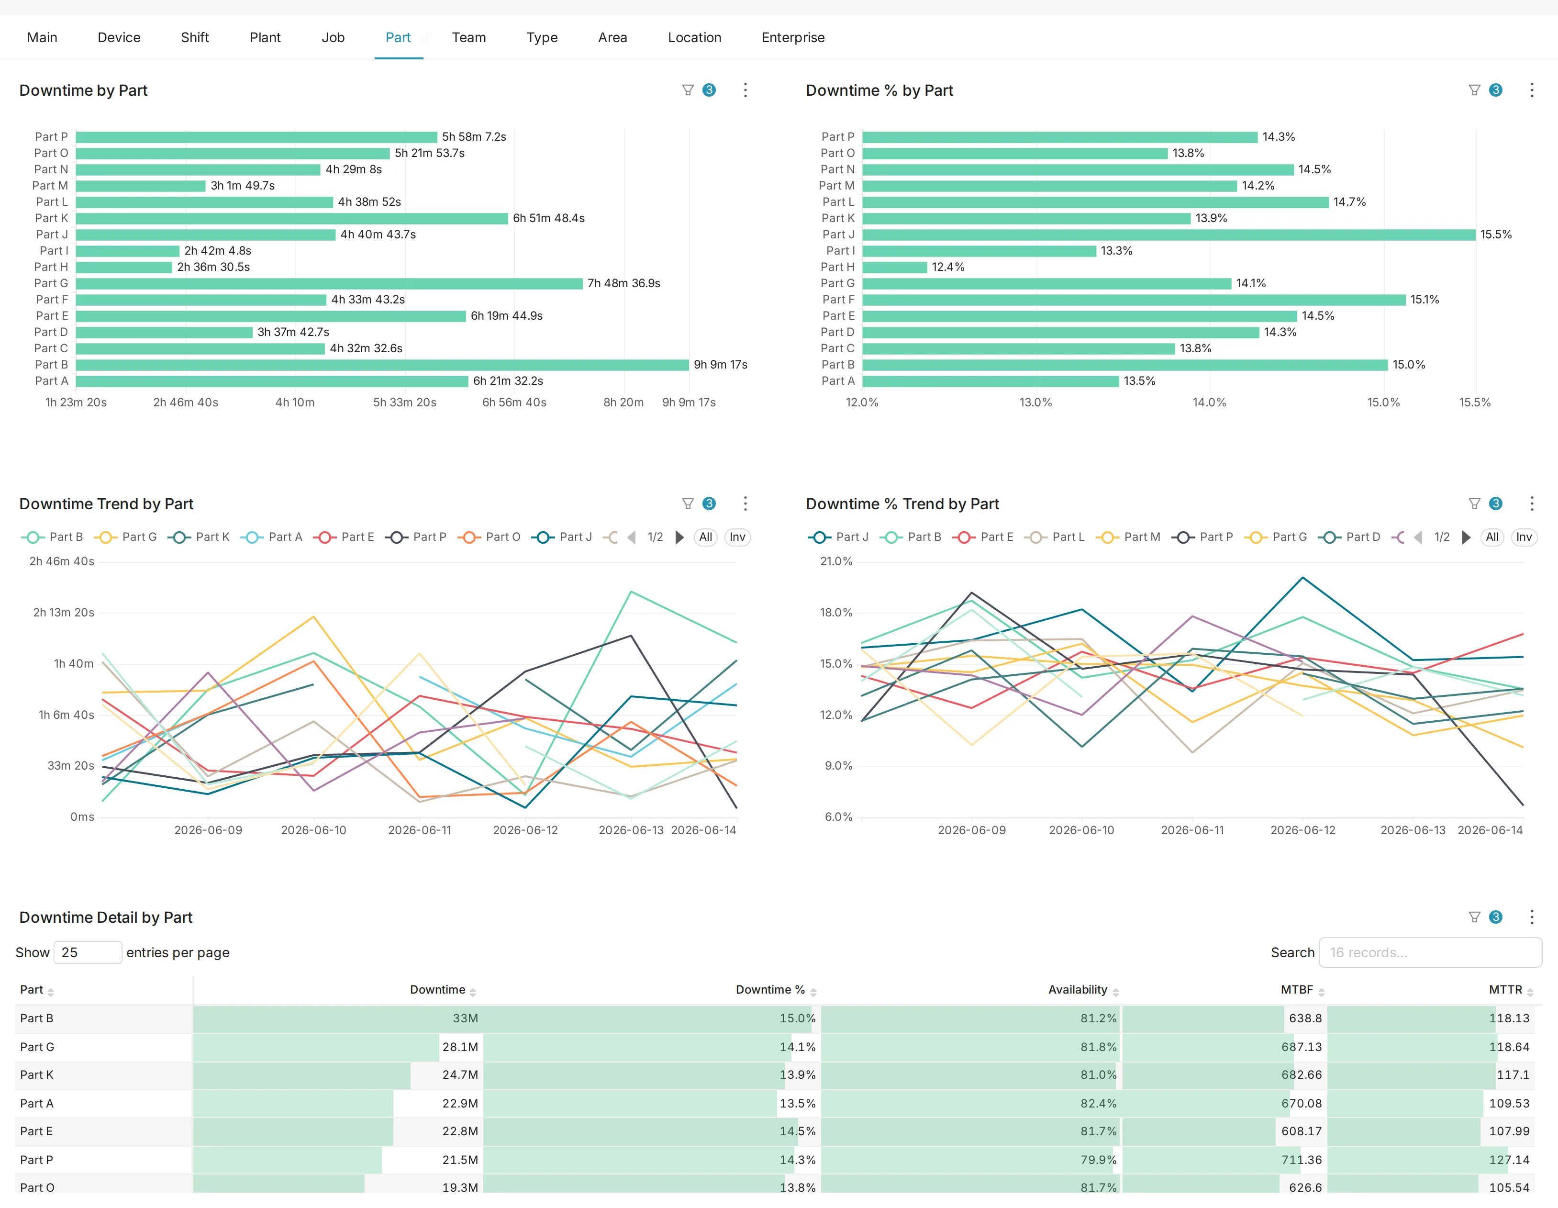
Task: Go to previous legend page in Downtime Trend
Action: [631, 537]
